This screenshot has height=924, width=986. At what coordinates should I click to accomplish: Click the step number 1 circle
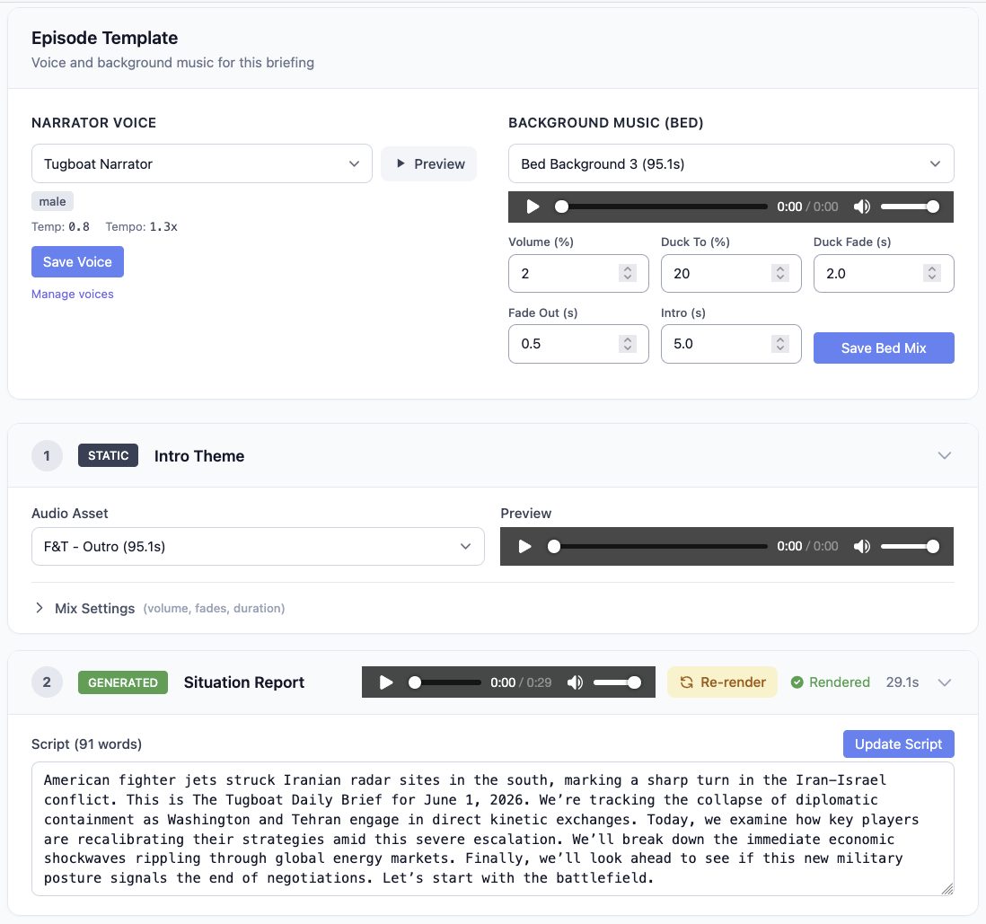click(47, 456)
